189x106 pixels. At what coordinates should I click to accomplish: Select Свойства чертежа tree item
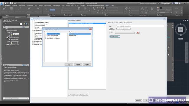[40, 26]
